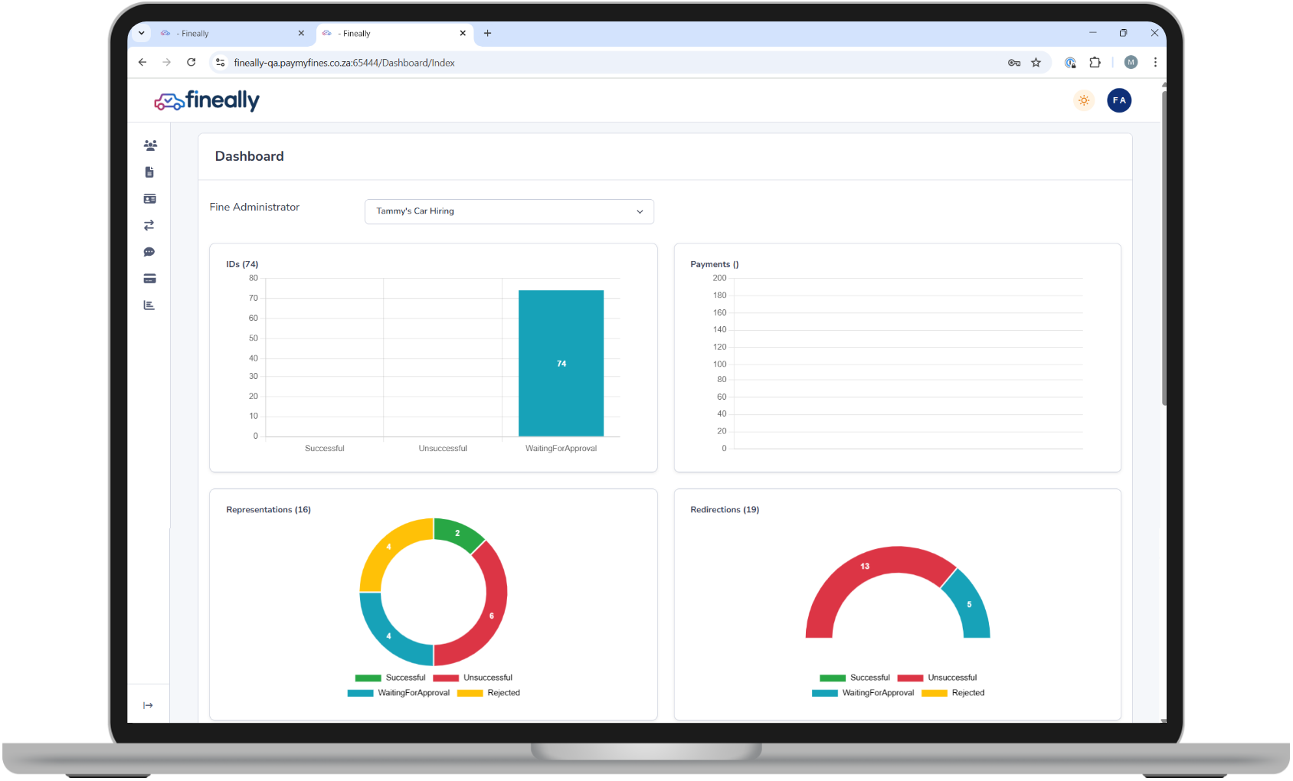Open the tab search dropdown arrow
The image size is (1293, 781).
pos(141,33)
